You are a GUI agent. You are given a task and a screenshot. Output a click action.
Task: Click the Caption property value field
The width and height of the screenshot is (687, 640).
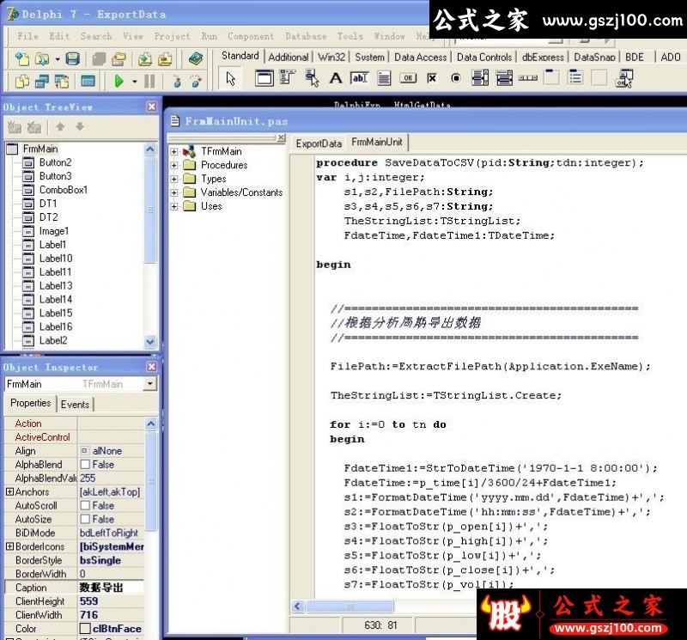pyautogui.click(x=111, y=588)
